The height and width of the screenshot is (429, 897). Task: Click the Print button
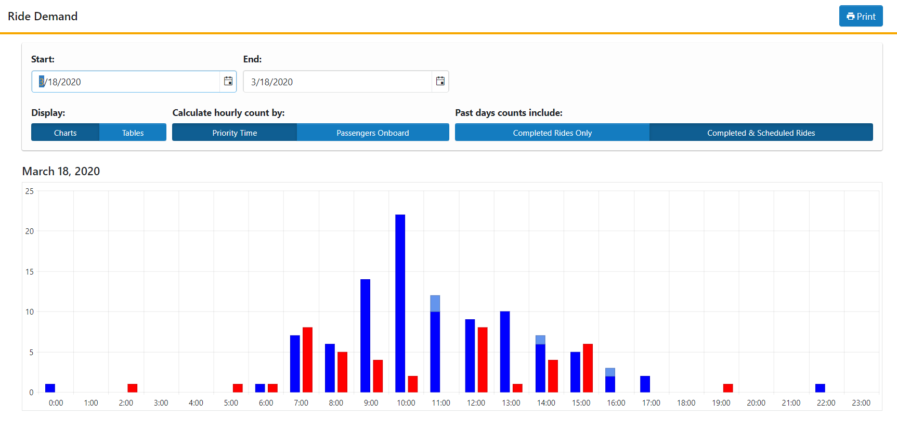(x=861, y=16)
